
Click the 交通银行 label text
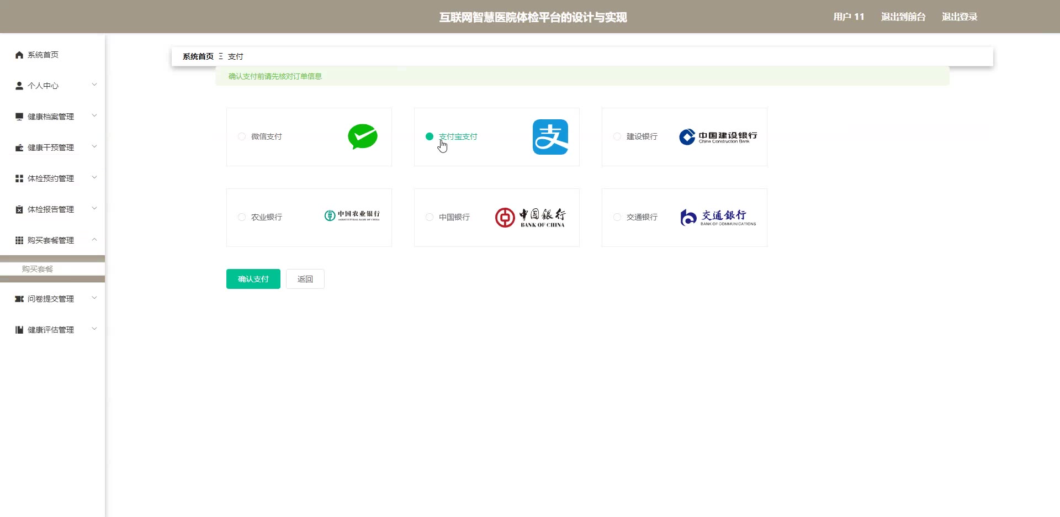tap(642, 217)
